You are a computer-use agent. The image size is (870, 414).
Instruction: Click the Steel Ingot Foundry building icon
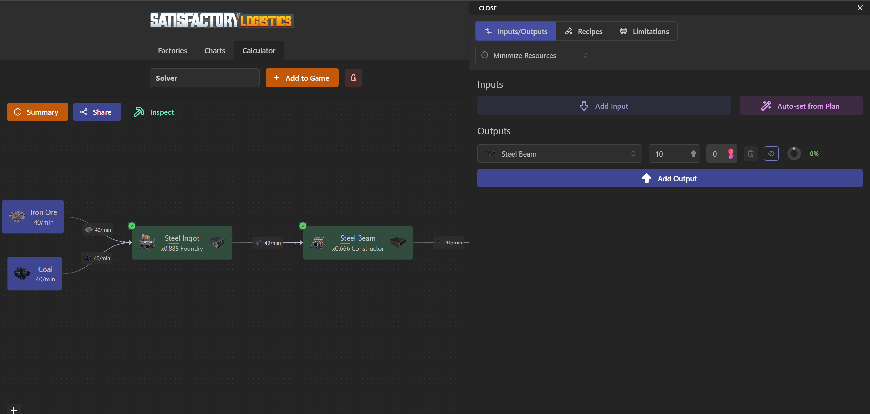[x=147, y=242]
